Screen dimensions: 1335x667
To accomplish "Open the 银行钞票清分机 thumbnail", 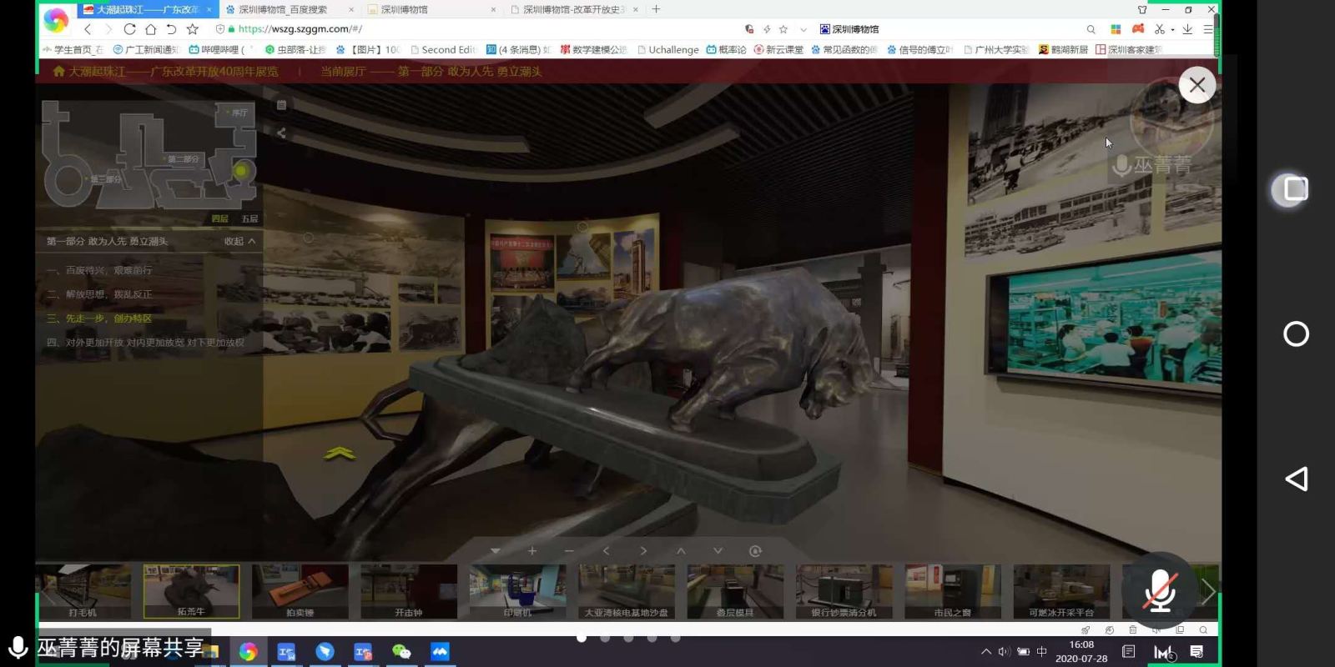I will (844, 591).
